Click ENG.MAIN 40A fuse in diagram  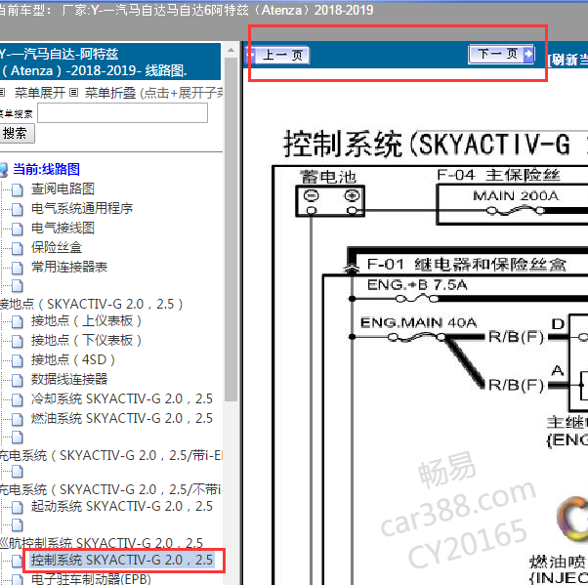point(417,338)
